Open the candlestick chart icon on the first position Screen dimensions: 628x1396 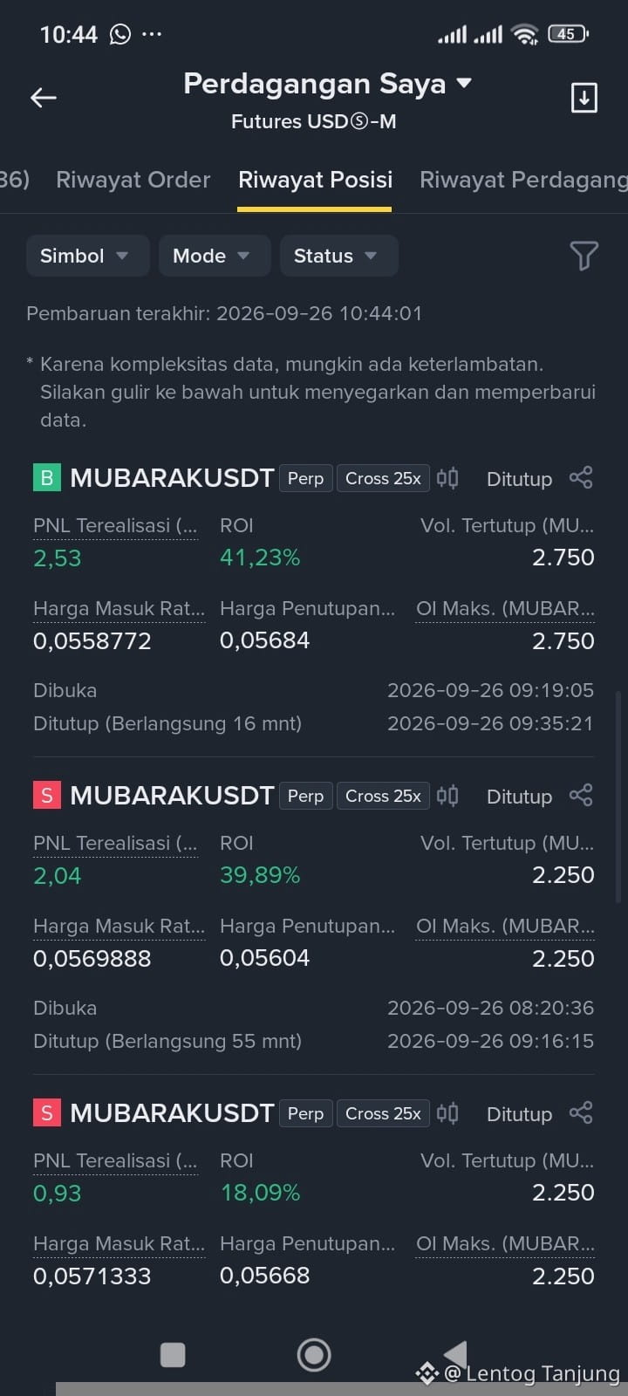447,478
